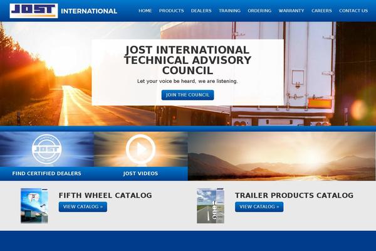Open the JOST Videos link
Viewport: 376px width, 251px height.
[140, 173]
